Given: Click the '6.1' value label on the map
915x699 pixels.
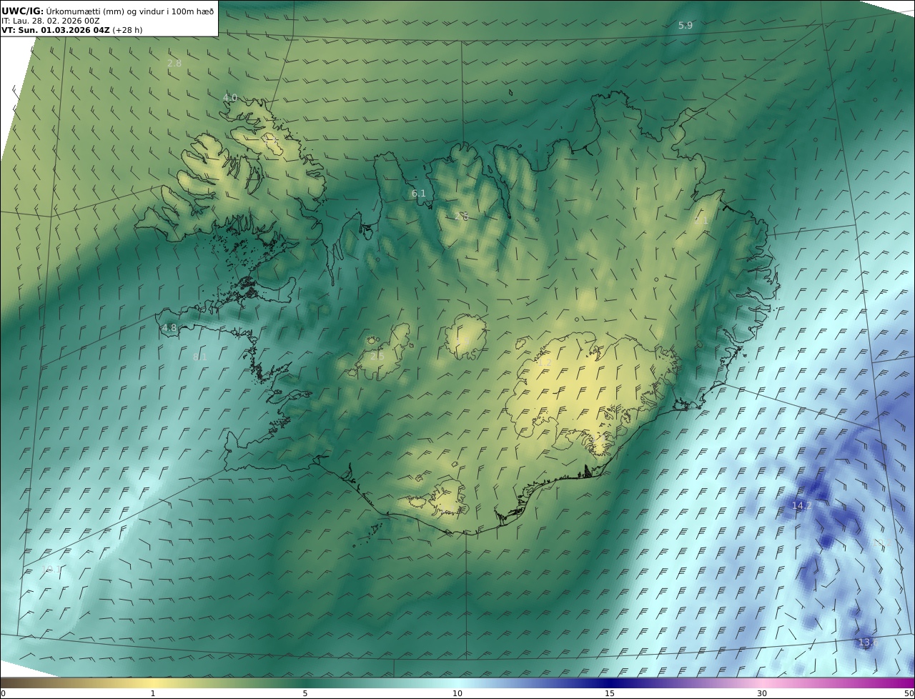Looking at the screenshot, I should [x=418, y=193].
